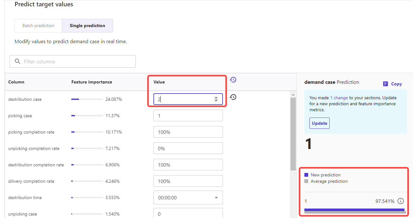
Task: Open the '1 change' link
Action: (x=339, y=98)
